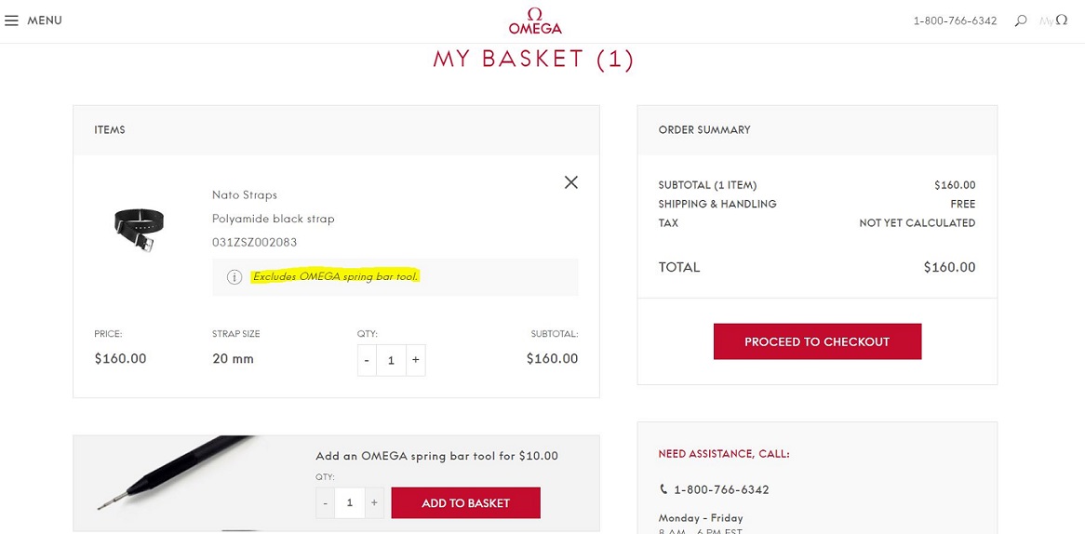Viewport: 1085px width, 534px height.
Task: Open the hamburger MENU icon
Action: pyautogui.click(x=11, y=20)
